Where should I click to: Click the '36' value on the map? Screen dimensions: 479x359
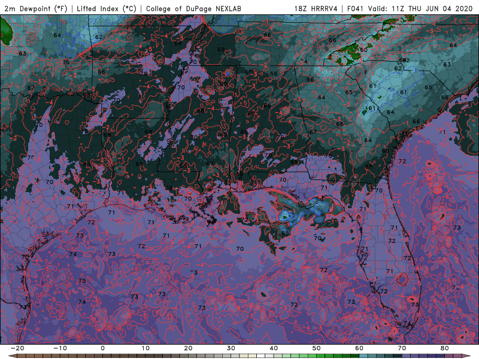[65, 62]
